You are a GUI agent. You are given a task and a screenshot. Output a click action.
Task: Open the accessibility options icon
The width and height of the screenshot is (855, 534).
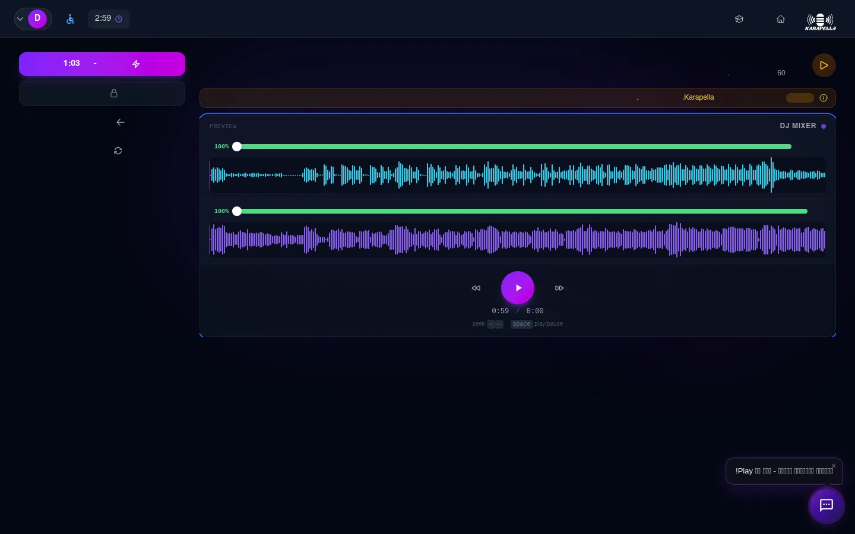coord(70,19)
